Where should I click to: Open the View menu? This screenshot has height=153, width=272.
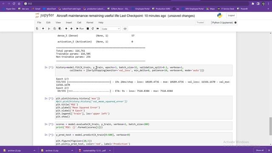click(x=58, y=23)
